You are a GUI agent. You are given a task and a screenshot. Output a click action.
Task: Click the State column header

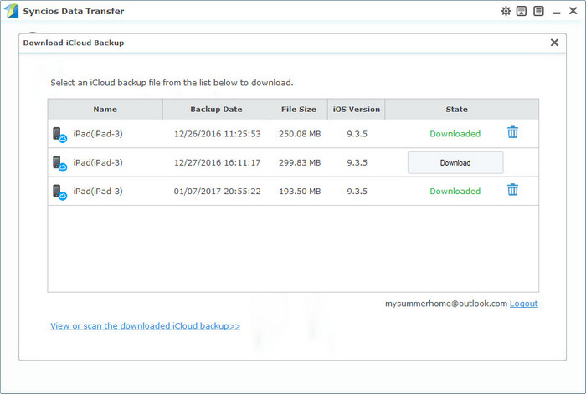tap(462, 109)
